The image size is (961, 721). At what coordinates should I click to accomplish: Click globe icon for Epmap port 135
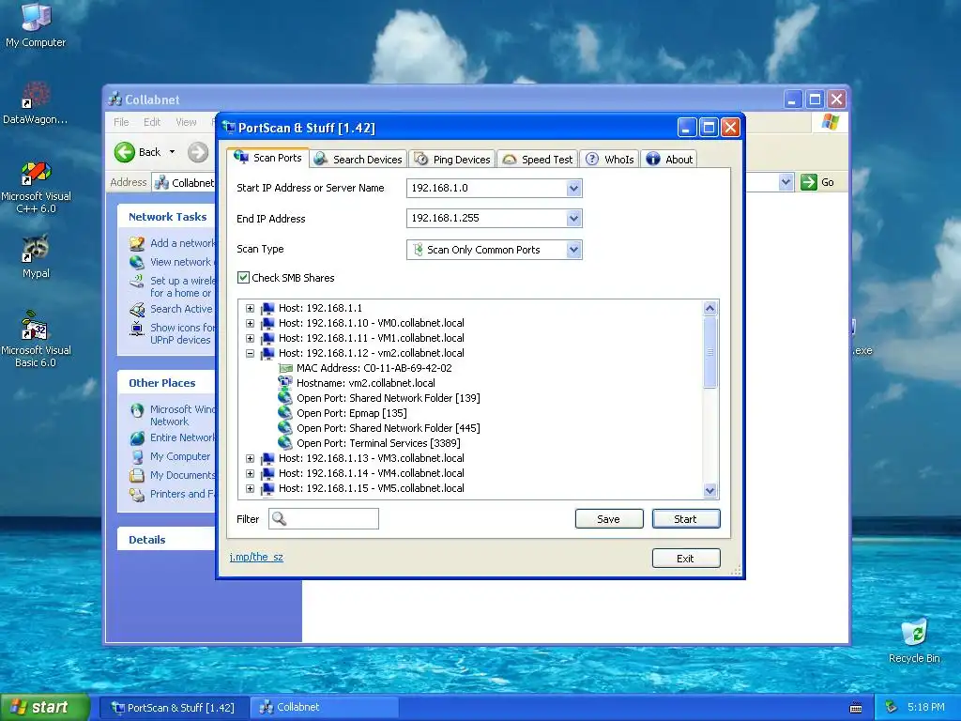285,413
